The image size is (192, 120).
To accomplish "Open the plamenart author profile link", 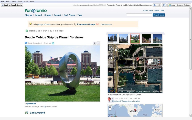I will click(31, 104).
